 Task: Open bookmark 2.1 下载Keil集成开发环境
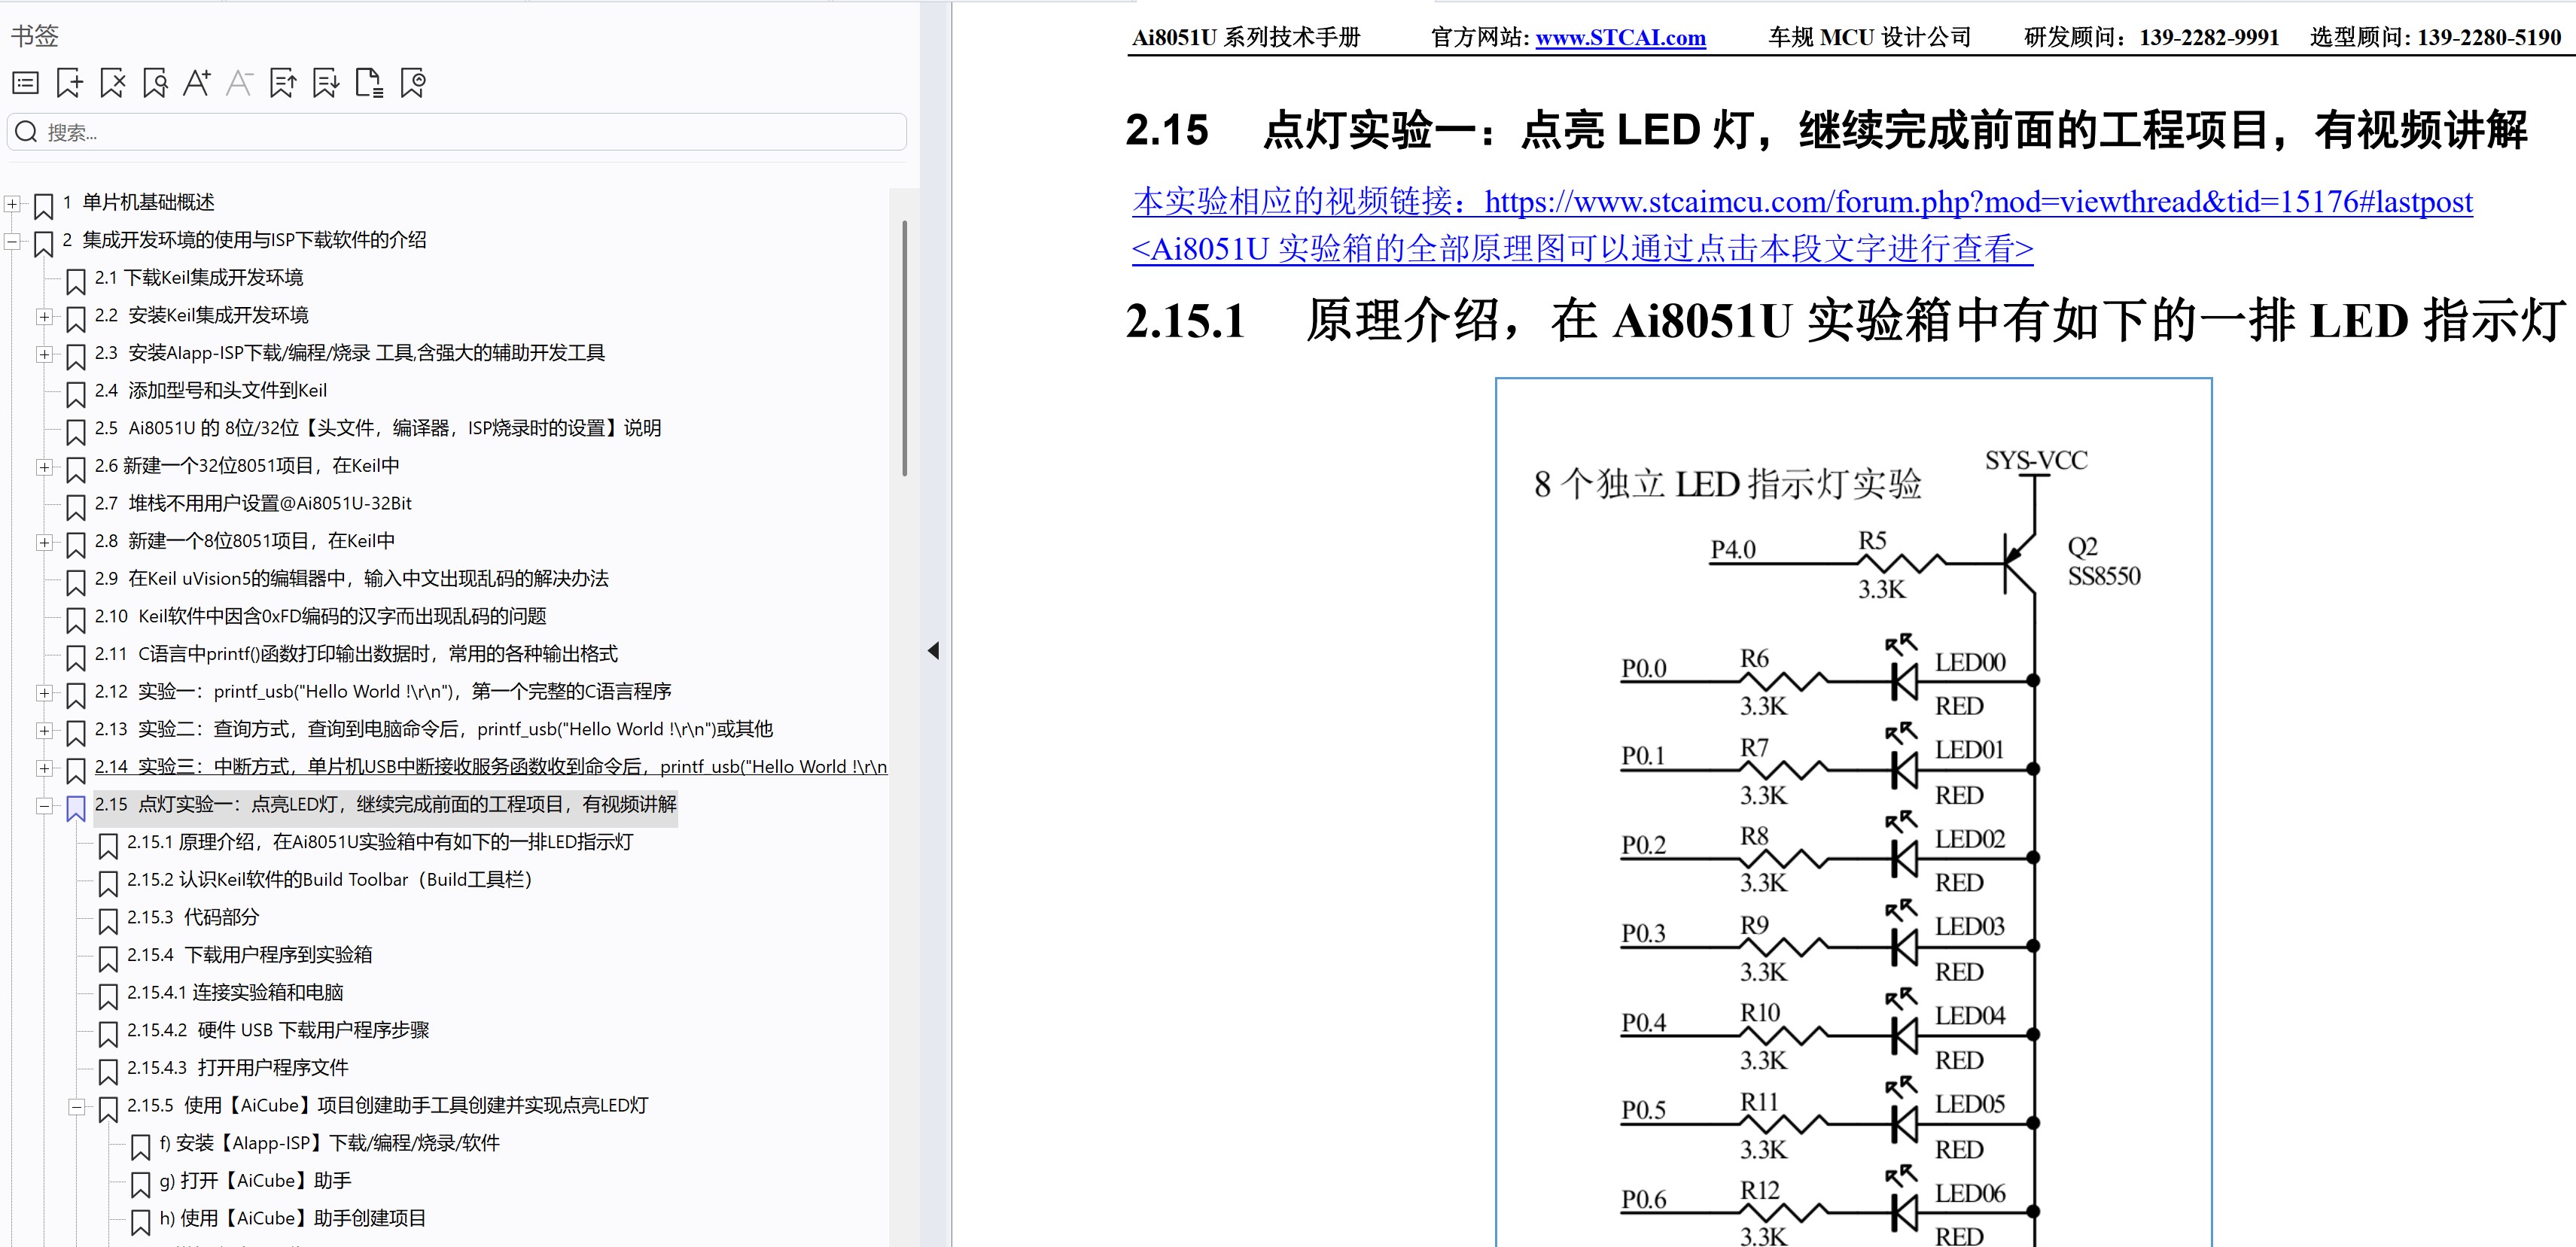(199, 277)
